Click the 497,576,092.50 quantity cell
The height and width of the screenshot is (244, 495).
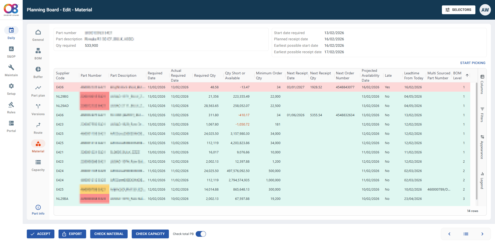point(238,171)
